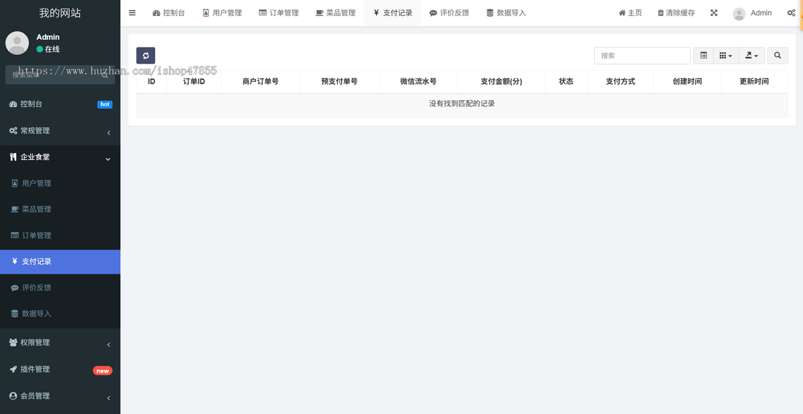This screenshot has width=803, height=414.
Task: Click the 在线 status under Admin
Action: (48, 49)
